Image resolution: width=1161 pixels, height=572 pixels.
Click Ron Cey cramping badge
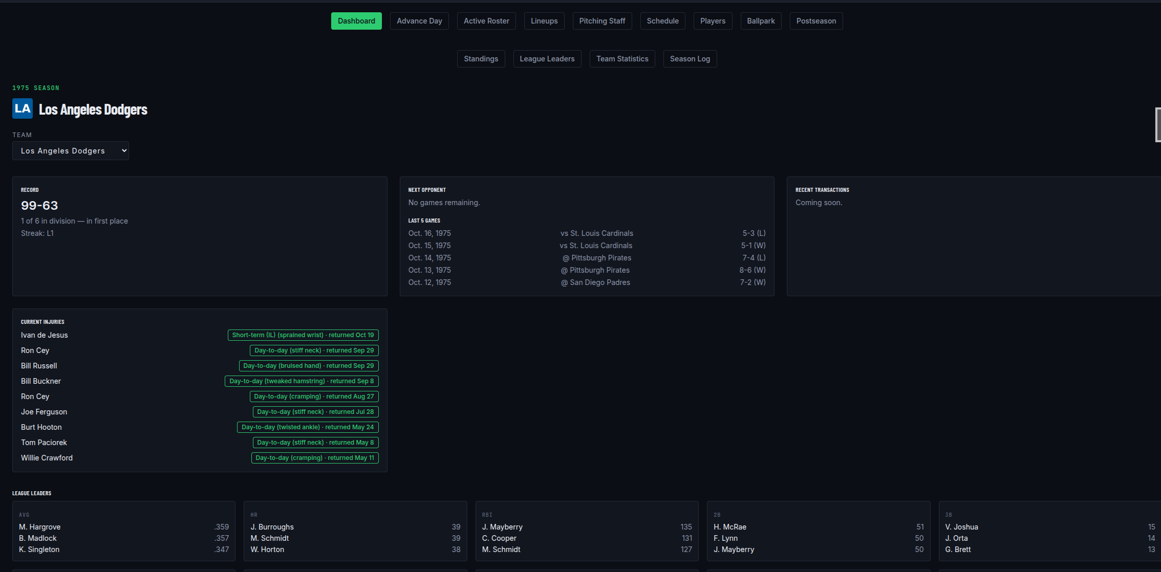coord(314,397)
